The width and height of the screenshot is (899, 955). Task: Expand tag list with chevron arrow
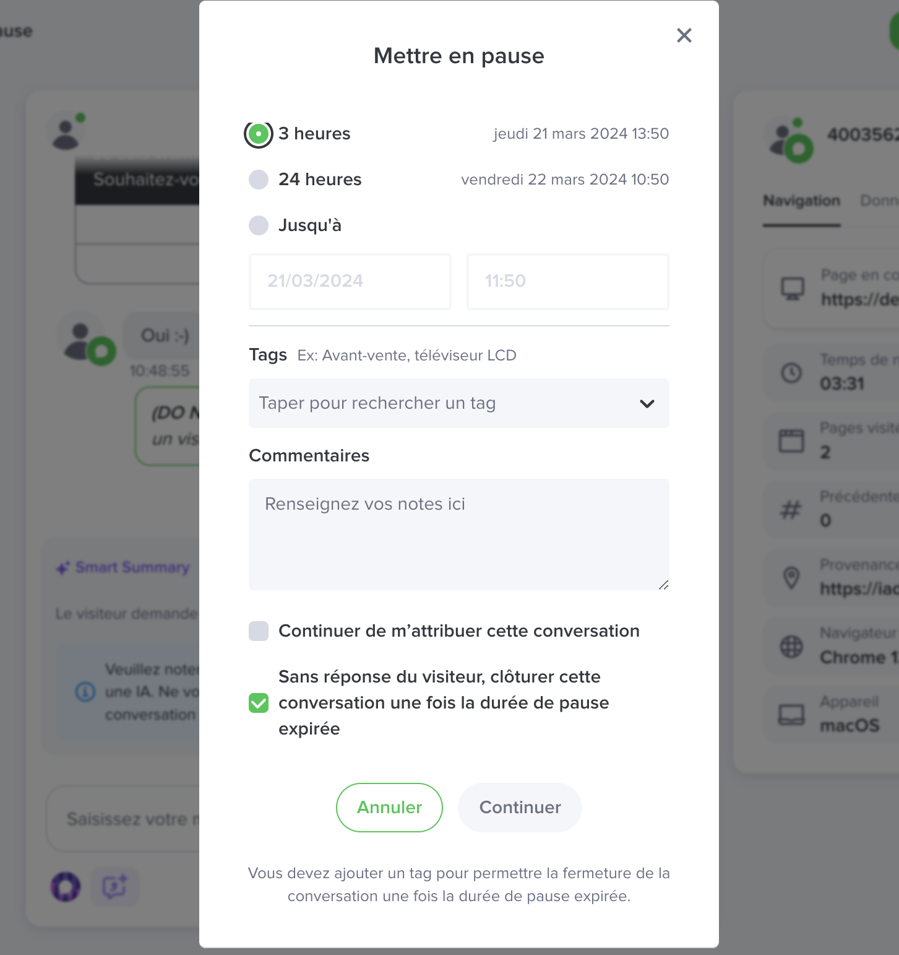click(x=647, y=404)
